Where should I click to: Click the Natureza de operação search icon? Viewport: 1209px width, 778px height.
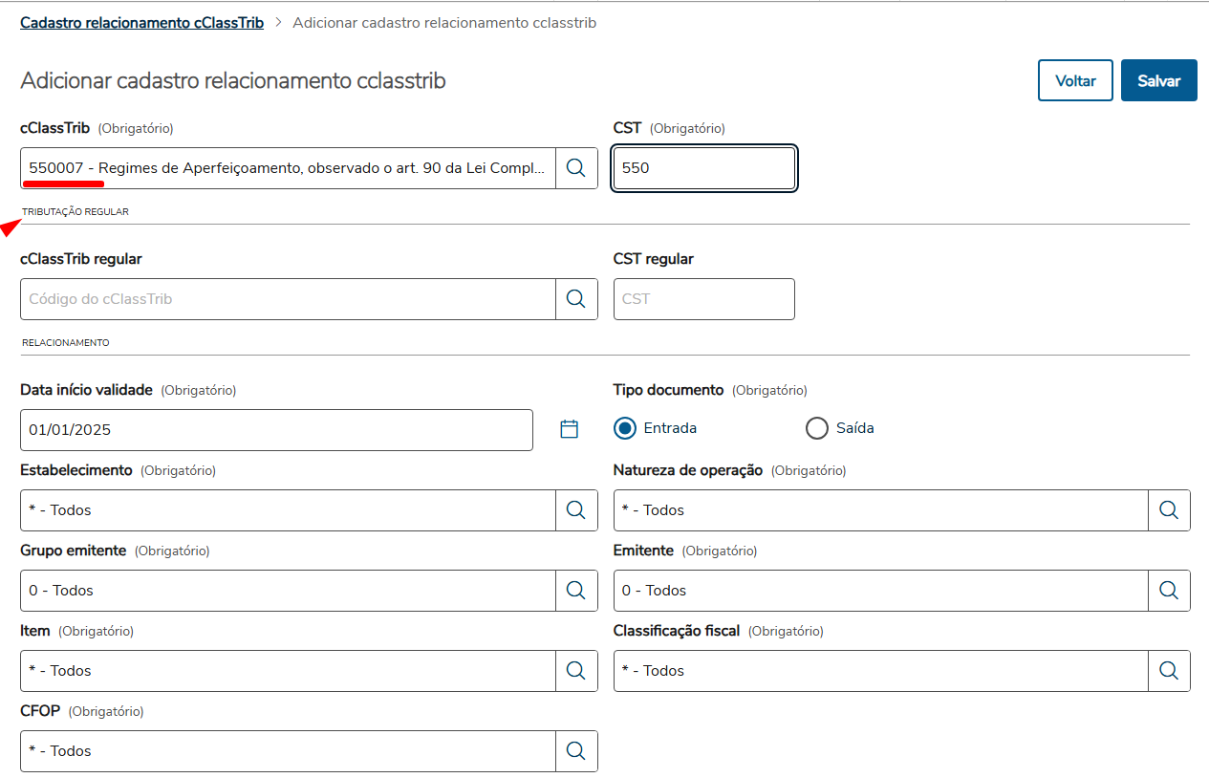coord(1169,510)
